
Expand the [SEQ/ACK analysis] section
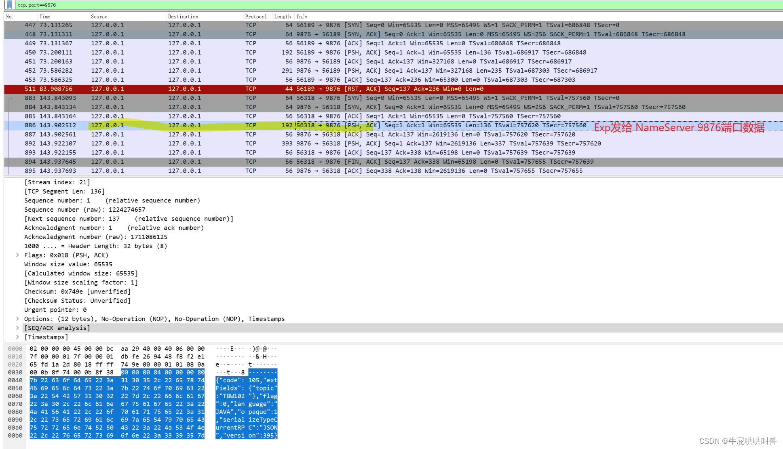pyautogui.click(x=17, y=328)
